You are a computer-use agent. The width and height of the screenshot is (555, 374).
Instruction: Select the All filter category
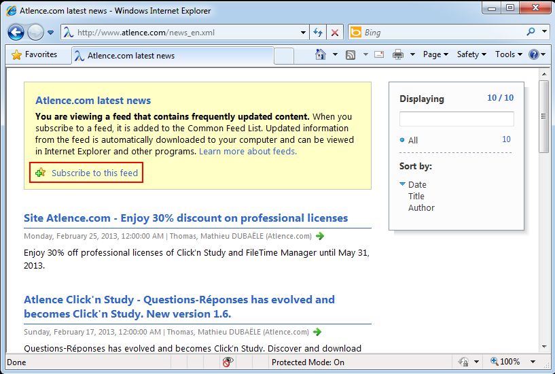tap(413, 140)
